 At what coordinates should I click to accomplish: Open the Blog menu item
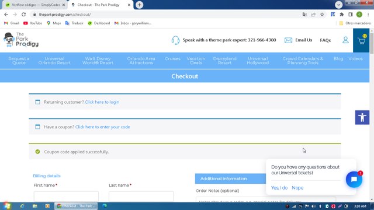click(x=338, y=58)
